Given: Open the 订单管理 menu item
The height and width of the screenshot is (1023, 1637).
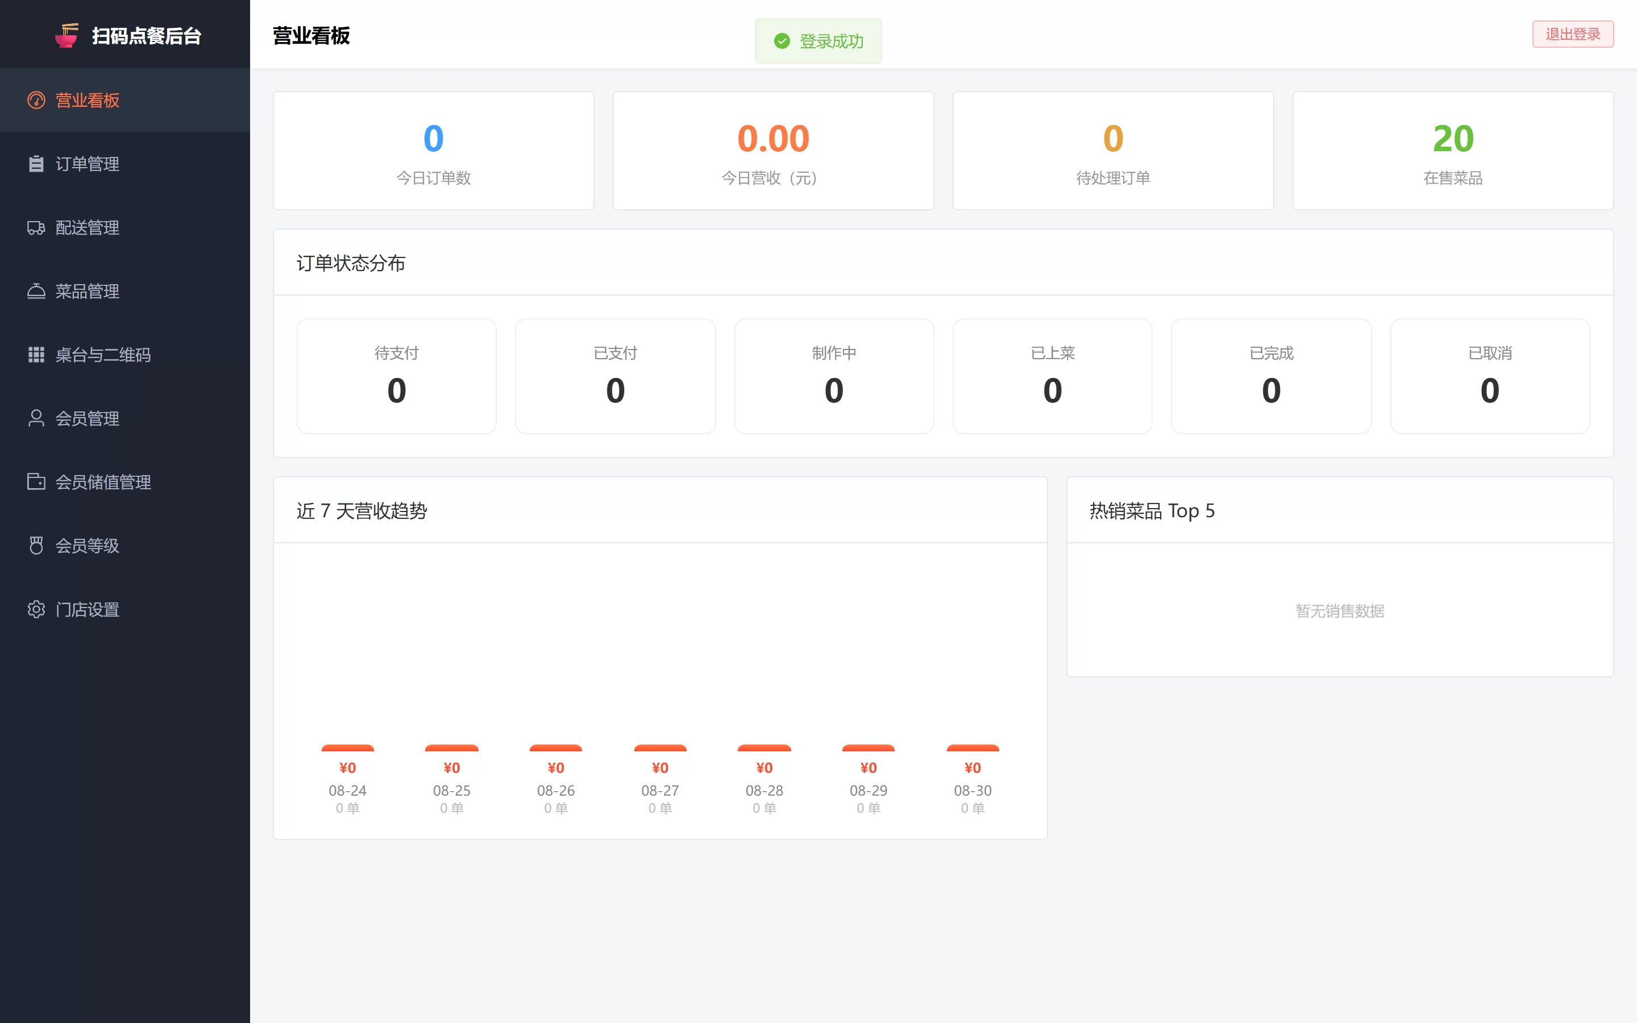Looking at the screenshot, I should tap(125, 164).
